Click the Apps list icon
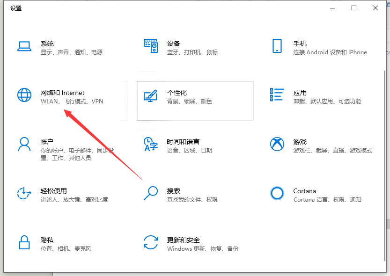Screen dimensions: 390x276 click(x=277, y=95)
